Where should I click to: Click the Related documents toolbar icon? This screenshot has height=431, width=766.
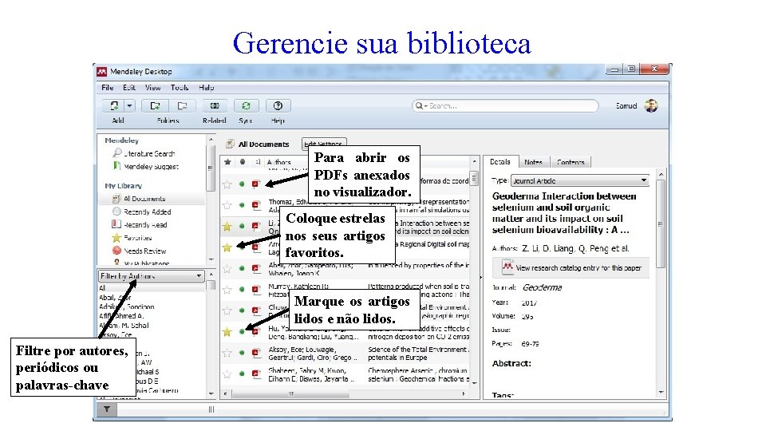[215, 105]
